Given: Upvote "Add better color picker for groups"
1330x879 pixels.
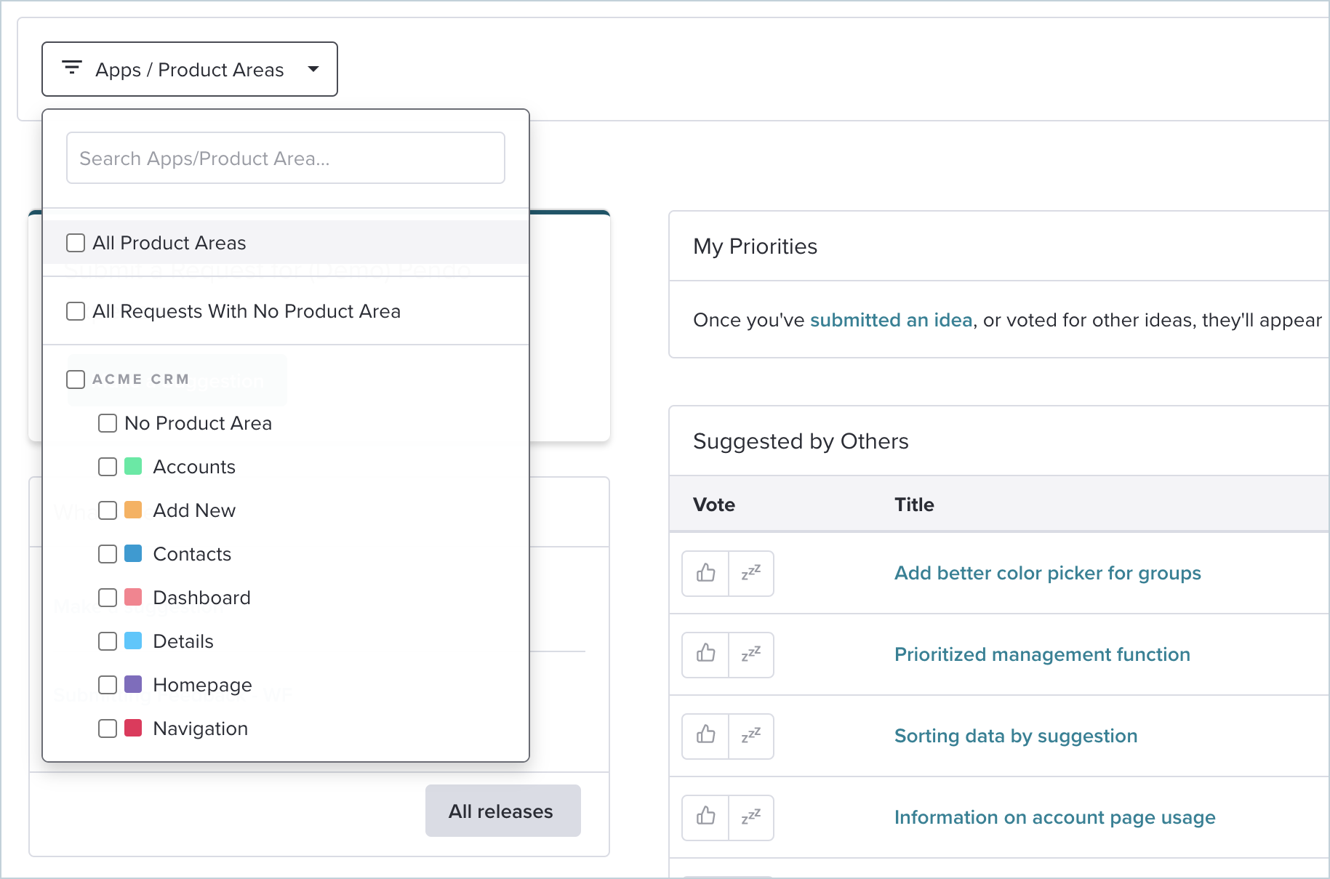Looking at the screenshot, I should 705,574.
